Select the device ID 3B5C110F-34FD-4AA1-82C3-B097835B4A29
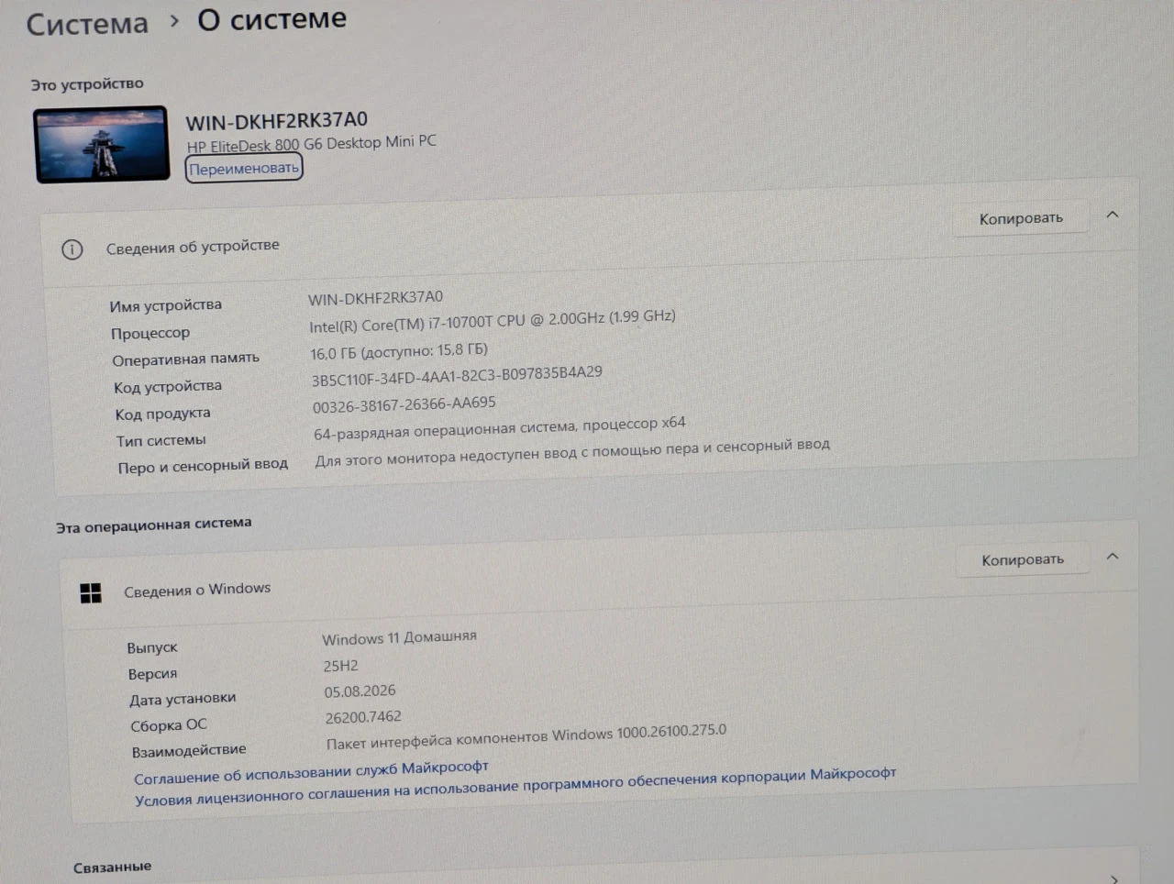 [457, 376]
